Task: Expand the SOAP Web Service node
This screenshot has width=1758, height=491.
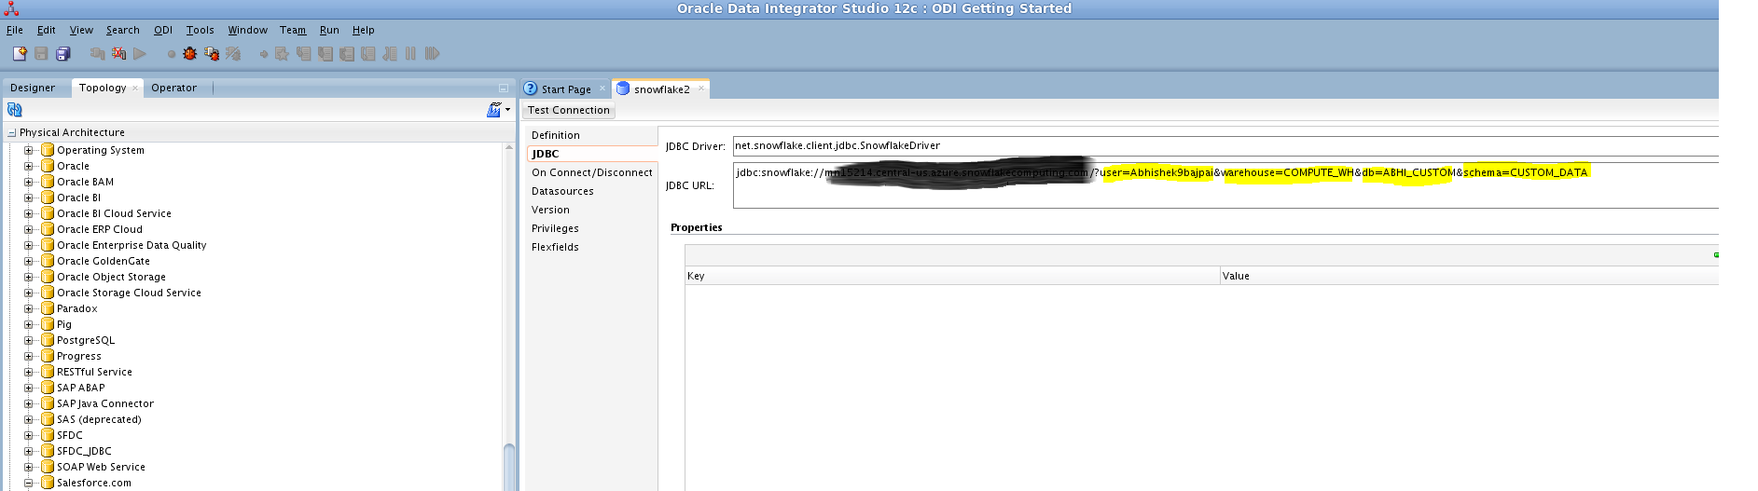Action: click(29, 467)
